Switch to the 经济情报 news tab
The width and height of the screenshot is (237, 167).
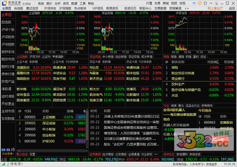click(108, 154)
